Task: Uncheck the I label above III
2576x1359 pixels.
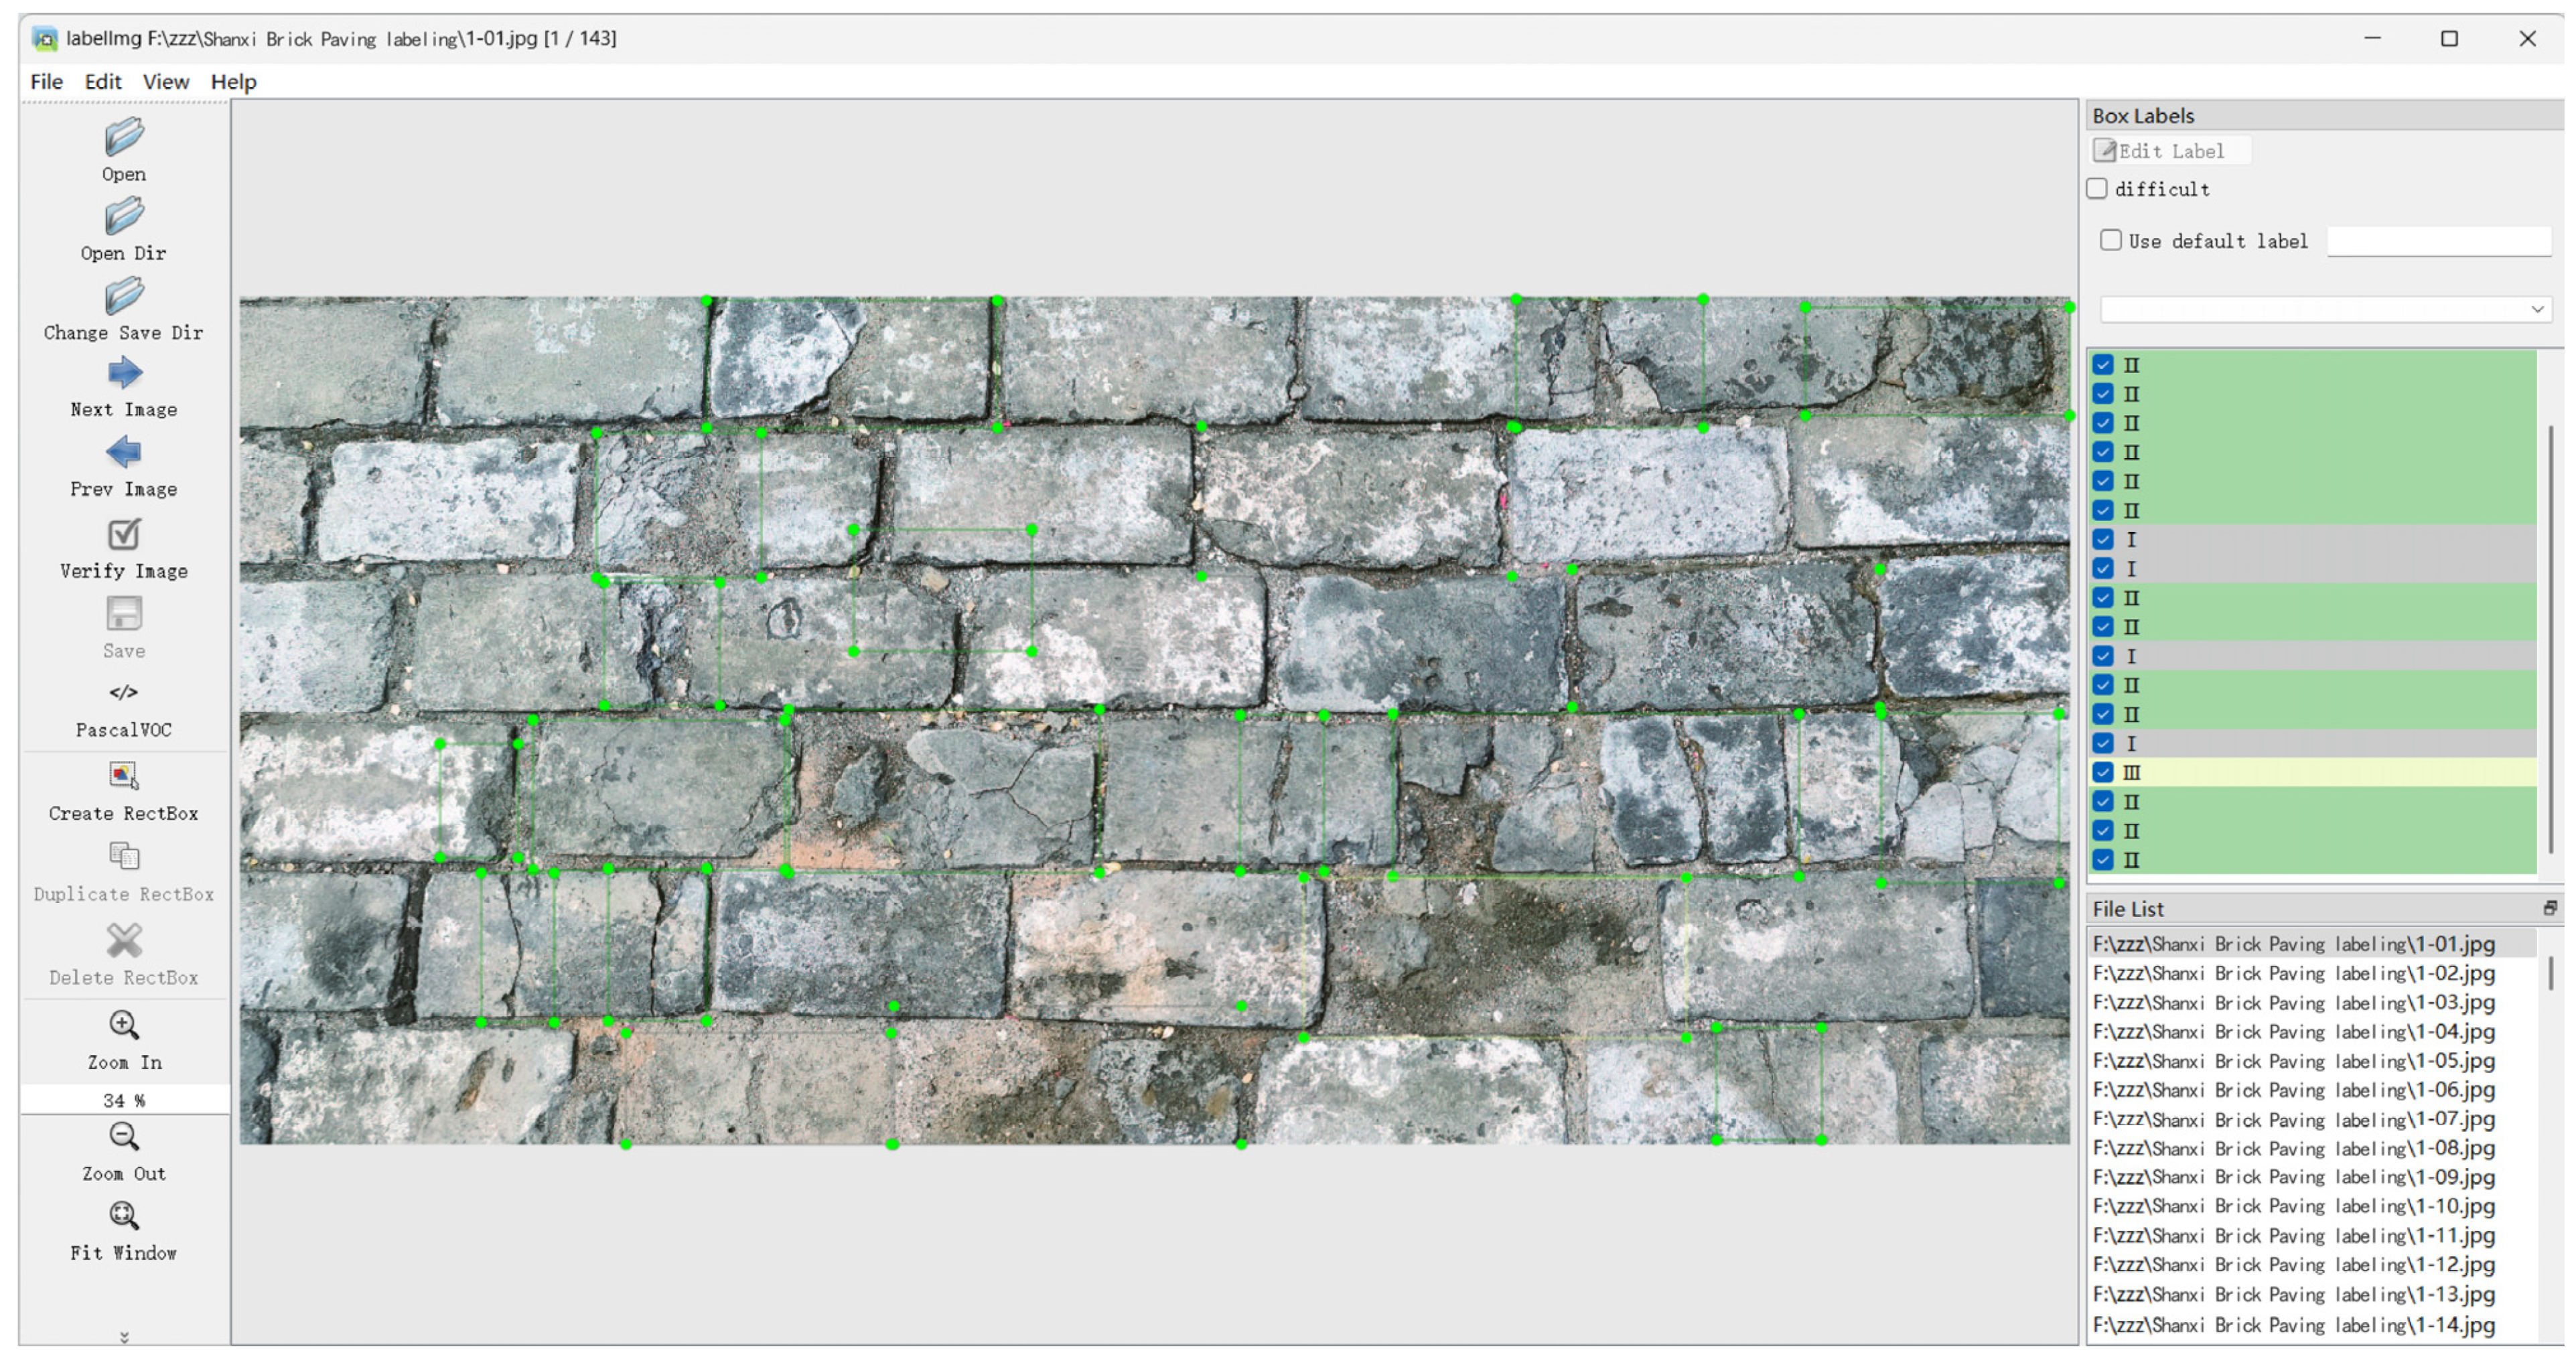Action: (x=2104, y=743)
